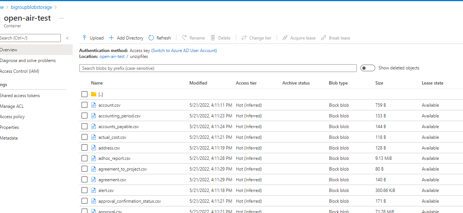Image resolution: width=463 pixels, height=213 pixels.
Task: Open the agreement_to_project.csv blob
Action: click(x=122, y=169)
